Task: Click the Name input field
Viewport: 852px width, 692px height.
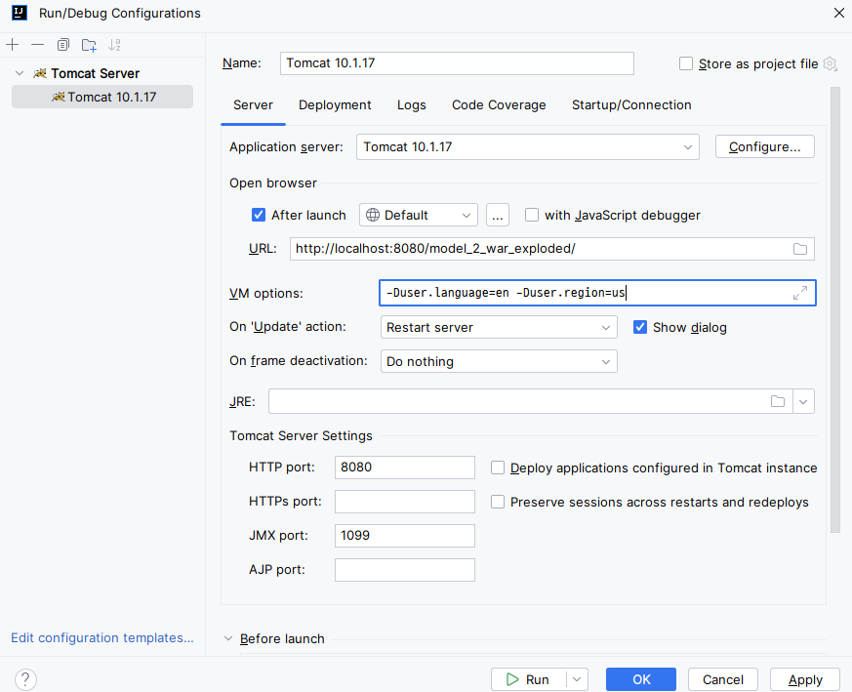Action: 457,63
